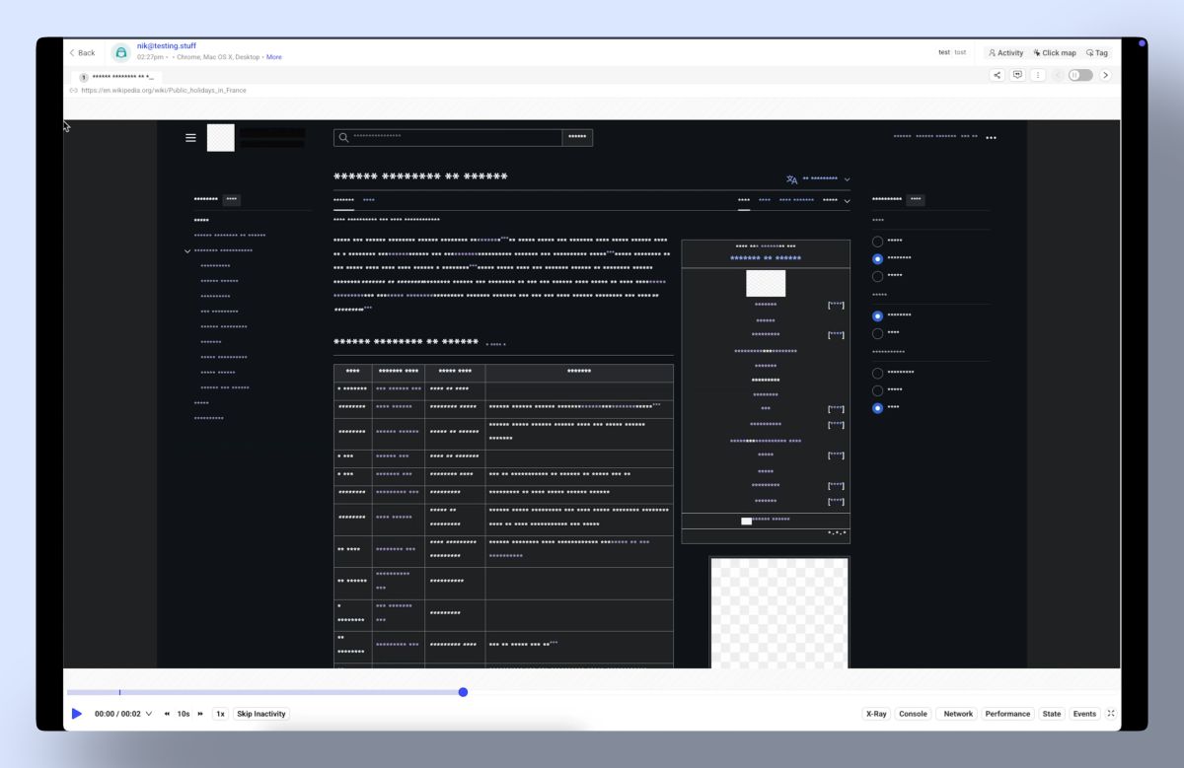Open the nik@testing.stuff user link
The height and width of the screenshot is (768, 1184).
click(x=165, y=46)
